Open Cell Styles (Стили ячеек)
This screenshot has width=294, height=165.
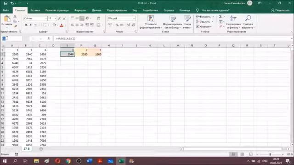click(187, 22)
